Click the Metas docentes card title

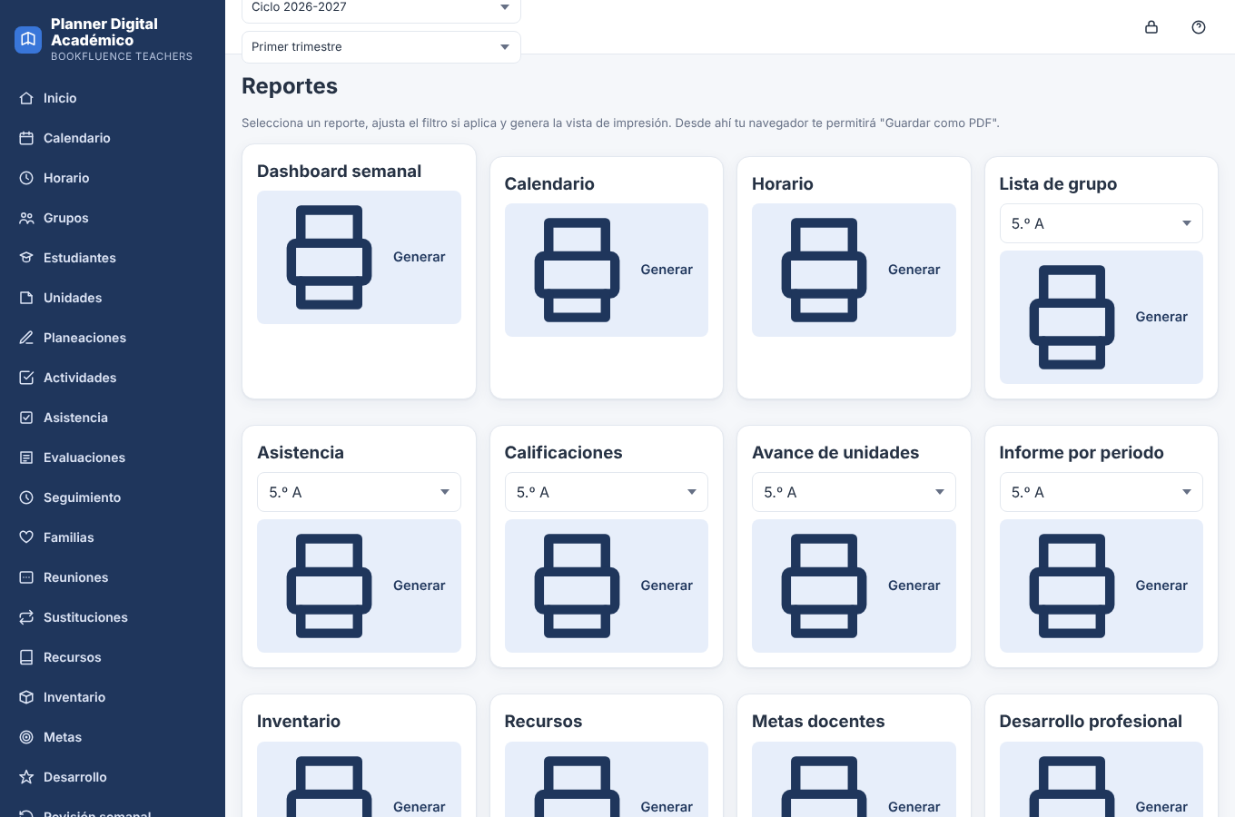818,722
